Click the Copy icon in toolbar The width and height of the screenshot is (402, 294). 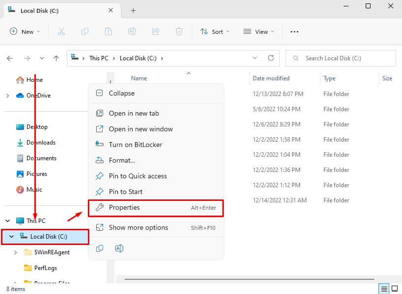pyautogui.click(x=85, y=31)
